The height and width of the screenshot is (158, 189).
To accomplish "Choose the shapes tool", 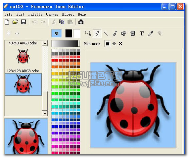I will (124, 33).
